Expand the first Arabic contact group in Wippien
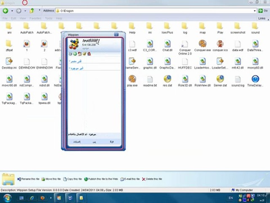Image resolution: width=270 pixels, height=203 pixels. pos(75,61)
